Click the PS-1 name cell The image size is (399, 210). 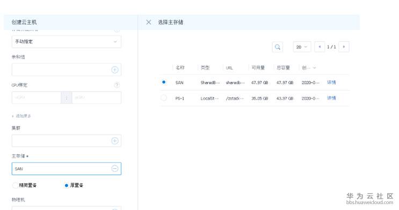click(180, 98)
